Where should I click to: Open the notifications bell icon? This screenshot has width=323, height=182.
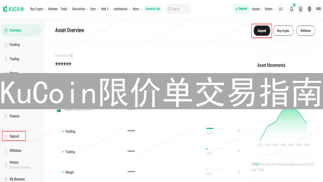tap(292, 9)
